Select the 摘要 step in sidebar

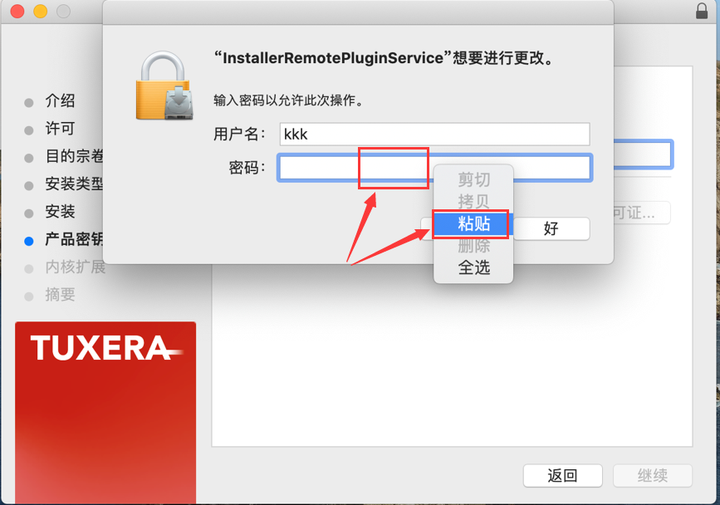[60, 294]
